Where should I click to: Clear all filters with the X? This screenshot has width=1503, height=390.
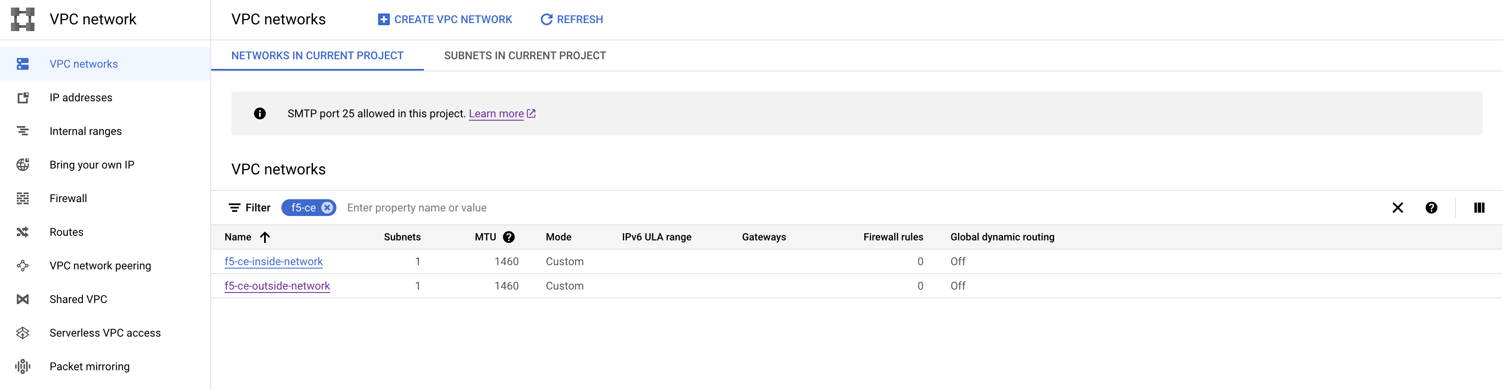coord(1397,208)
